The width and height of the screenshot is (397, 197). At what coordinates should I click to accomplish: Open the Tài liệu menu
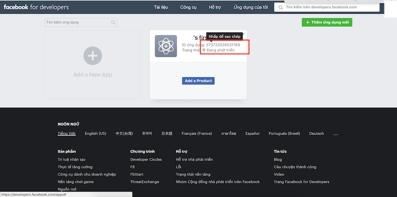pyautogui.click(x=161, y=7)
